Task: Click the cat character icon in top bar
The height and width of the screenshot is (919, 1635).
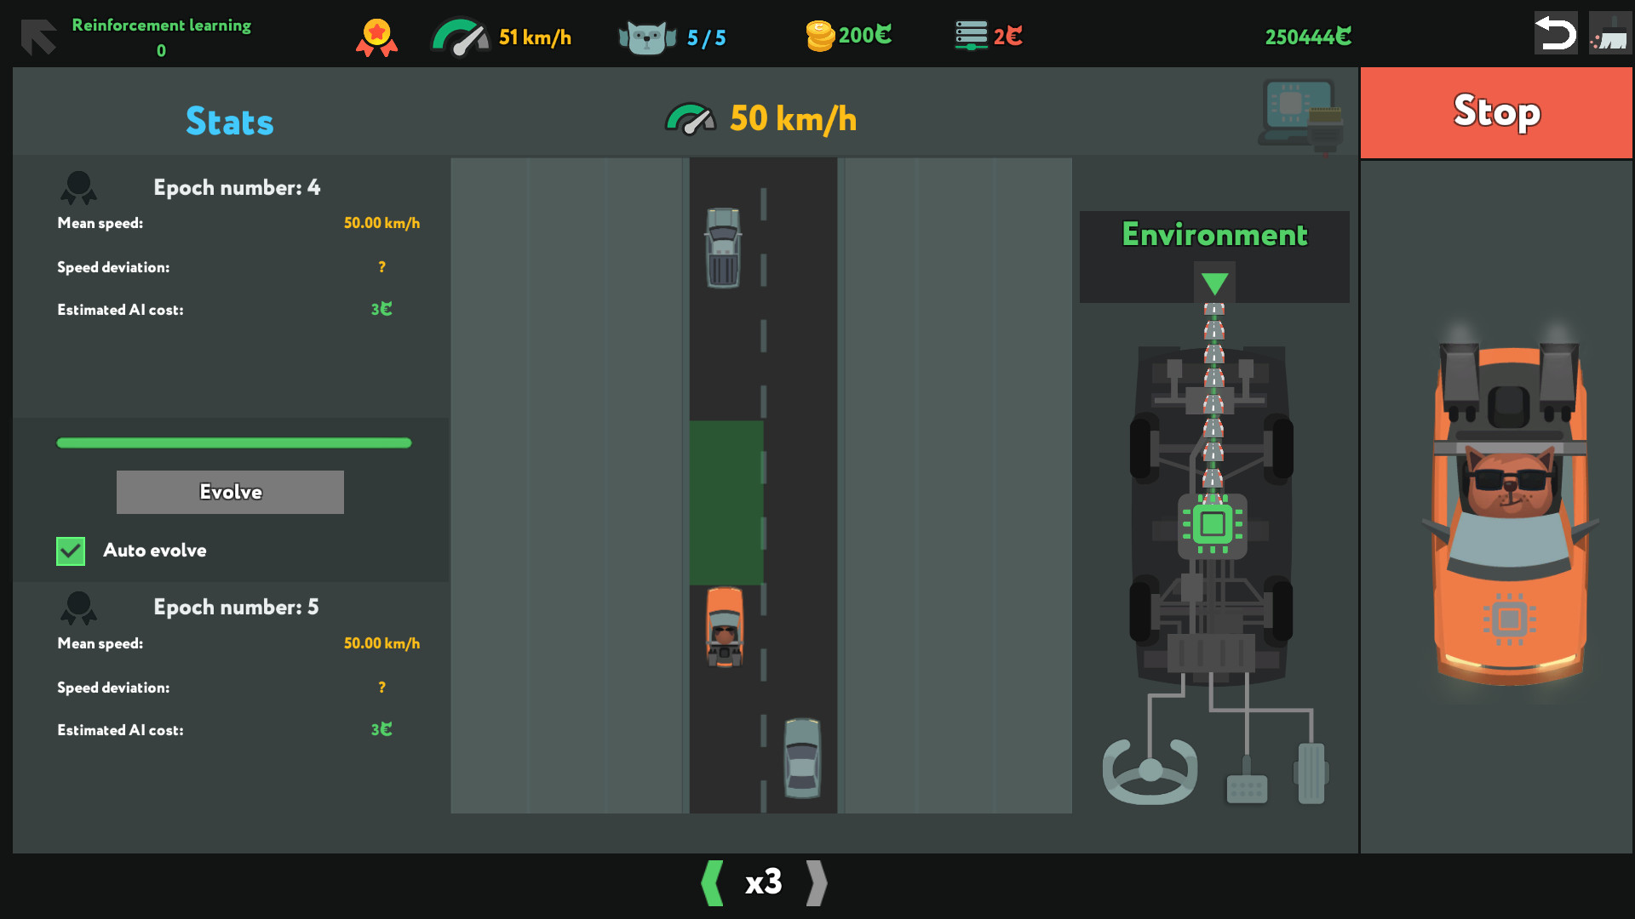Action: pyautogui.click(x=645, y=36)
